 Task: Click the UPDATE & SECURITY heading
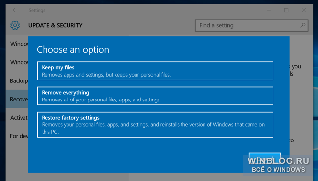pos(55,25)
